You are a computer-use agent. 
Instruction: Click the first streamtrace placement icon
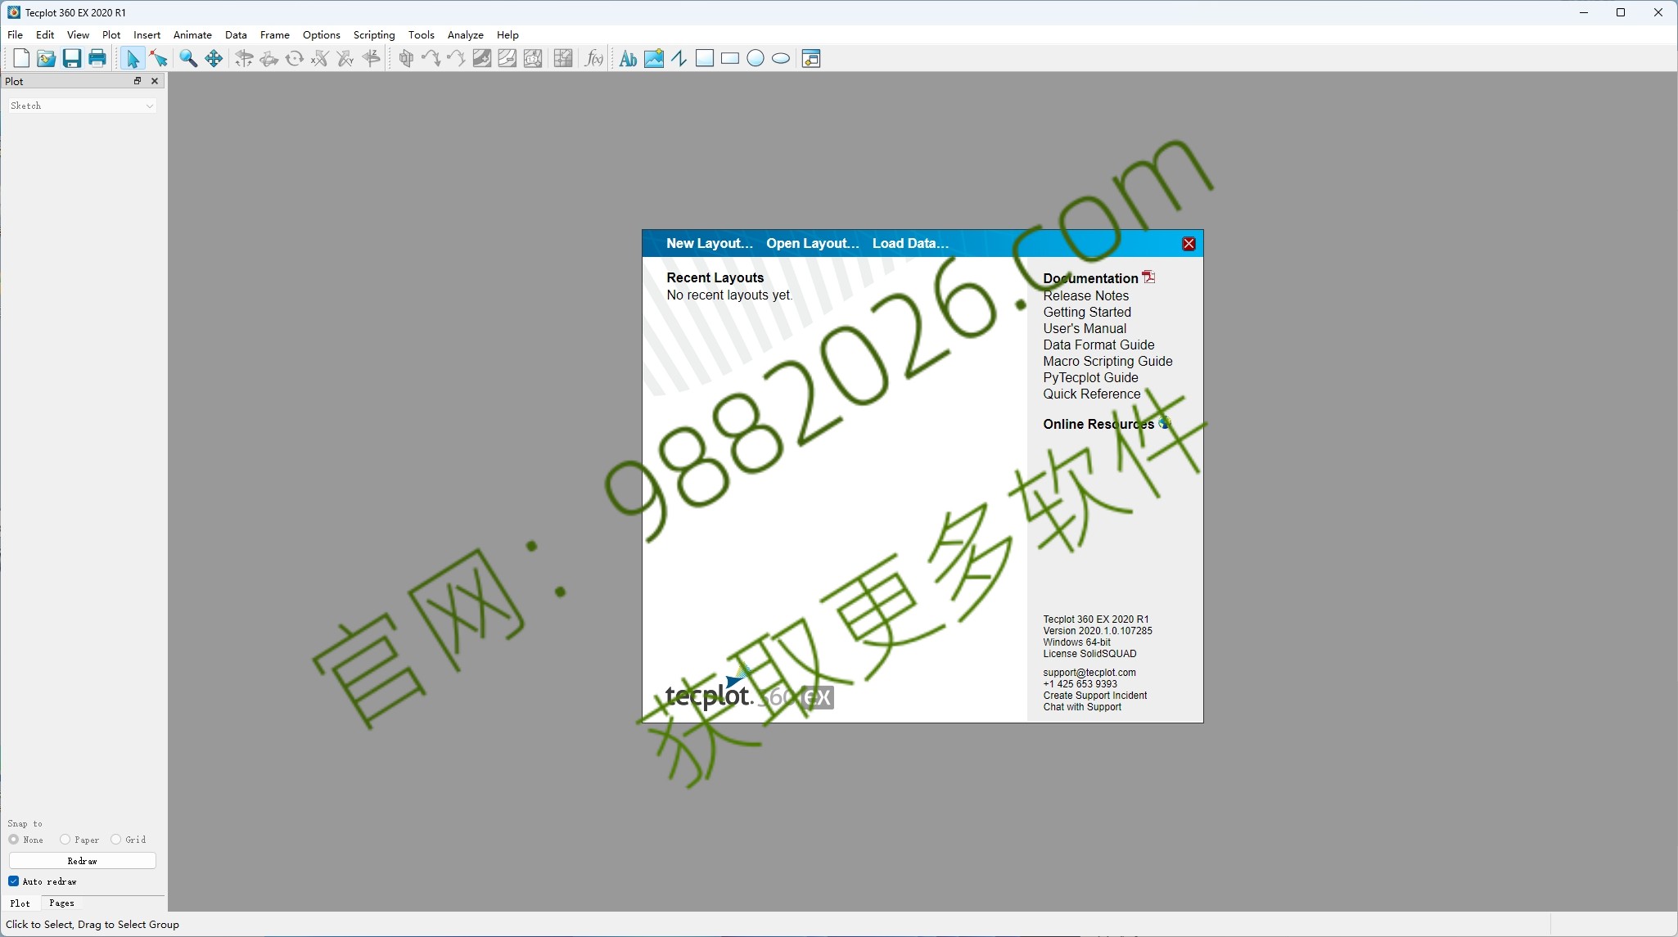tap(431, 58)
